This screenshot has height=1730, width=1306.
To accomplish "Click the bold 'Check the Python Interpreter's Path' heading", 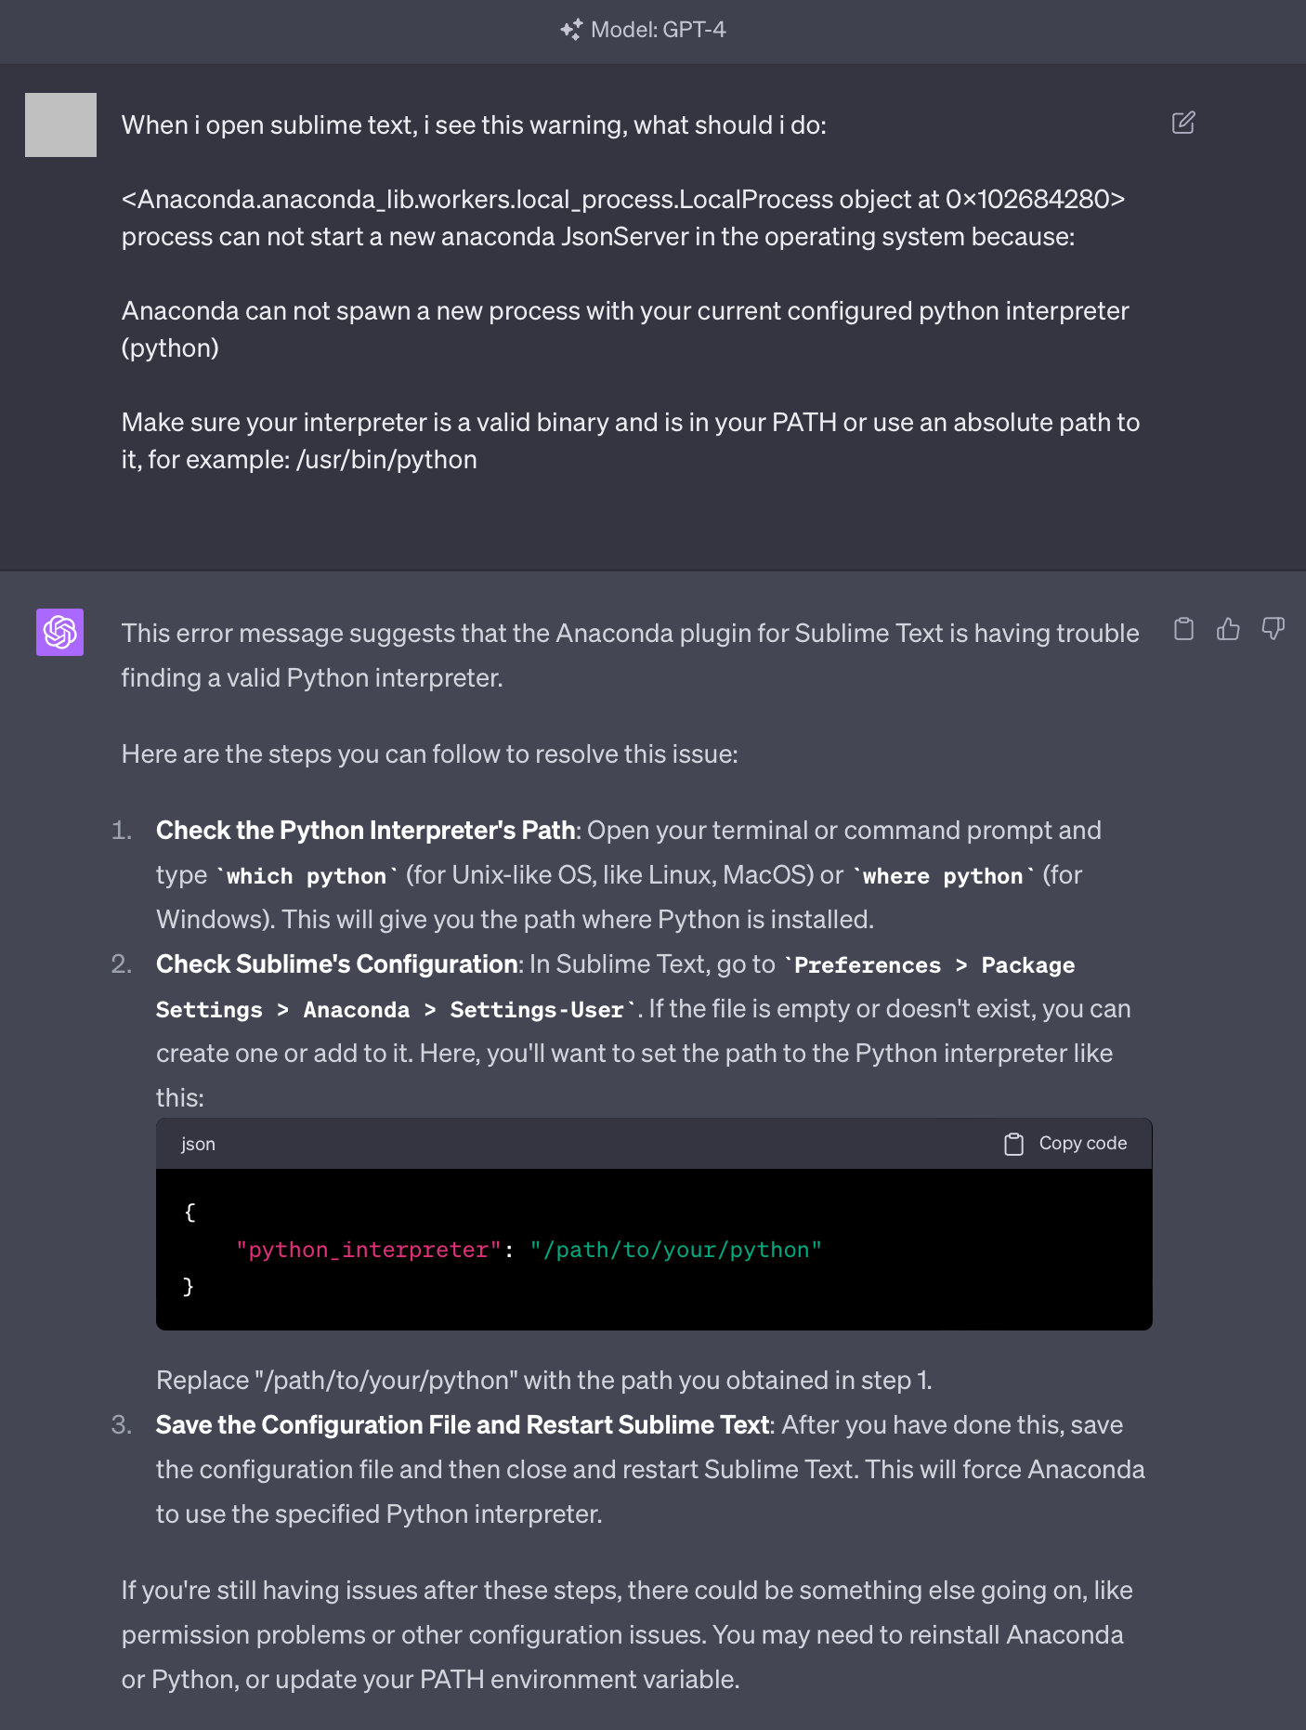I will (365, 830).
